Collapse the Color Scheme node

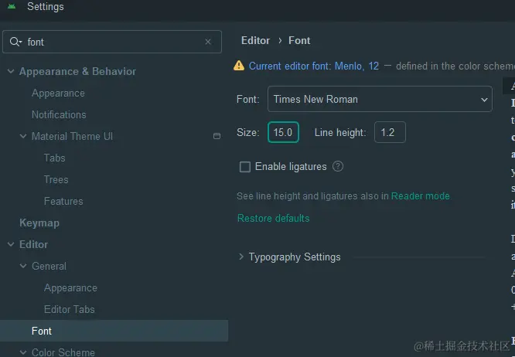pos(23,352)
